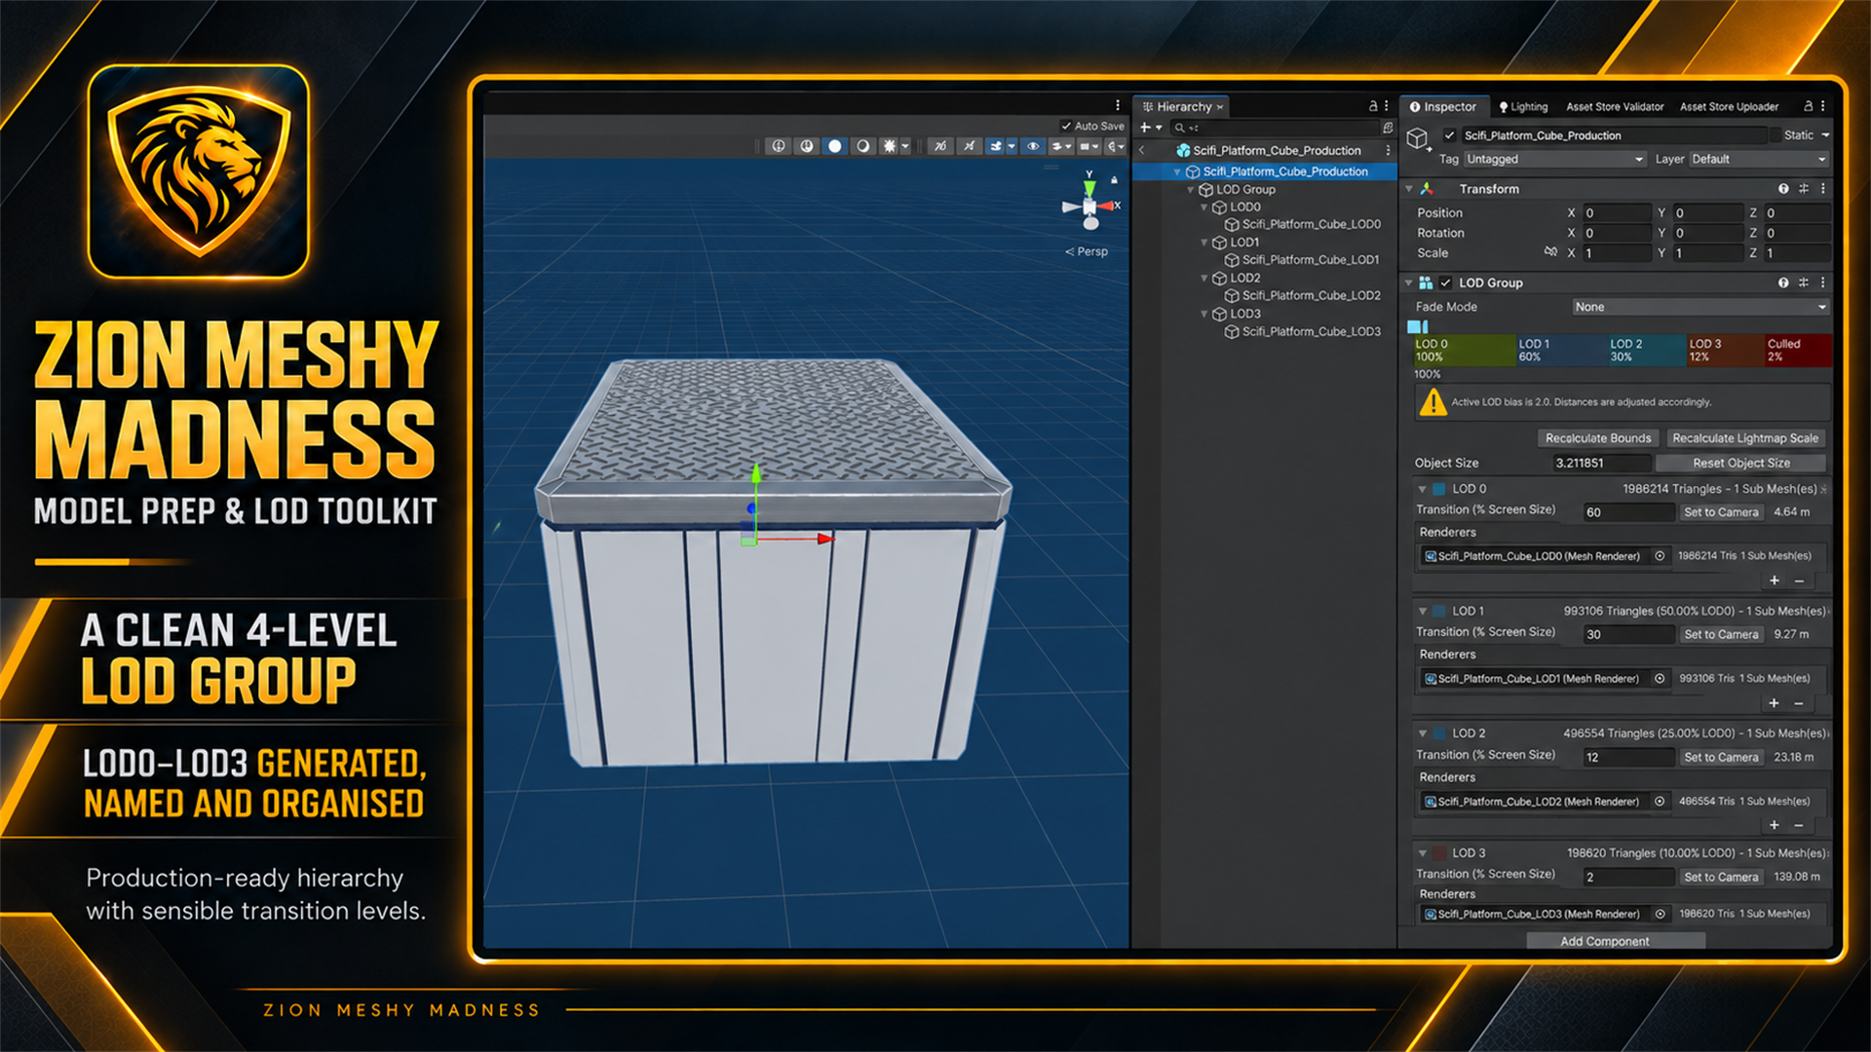Open the Asset Store Uploader tab
Image resolution: width=1871 pixels, height=1052 pixels.
1729,107
